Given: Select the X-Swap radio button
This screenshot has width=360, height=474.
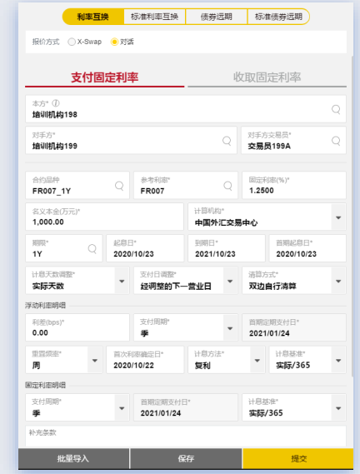Looking at the screenshot, I should (72, 42).
